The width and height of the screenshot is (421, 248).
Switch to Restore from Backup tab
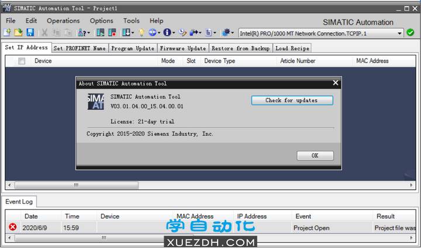click(241, 49)
